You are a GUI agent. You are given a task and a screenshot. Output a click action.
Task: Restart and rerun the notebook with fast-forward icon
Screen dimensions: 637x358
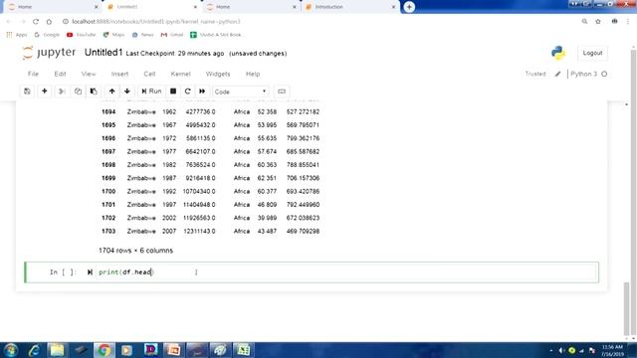click(x=202, y=91)
